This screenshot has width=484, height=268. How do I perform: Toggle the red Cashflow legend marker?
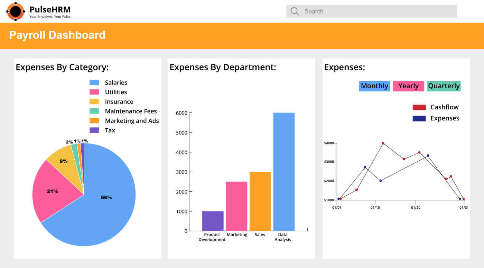[419, 107]
